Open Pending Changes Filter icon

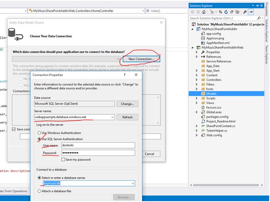(x=213, y=12)
